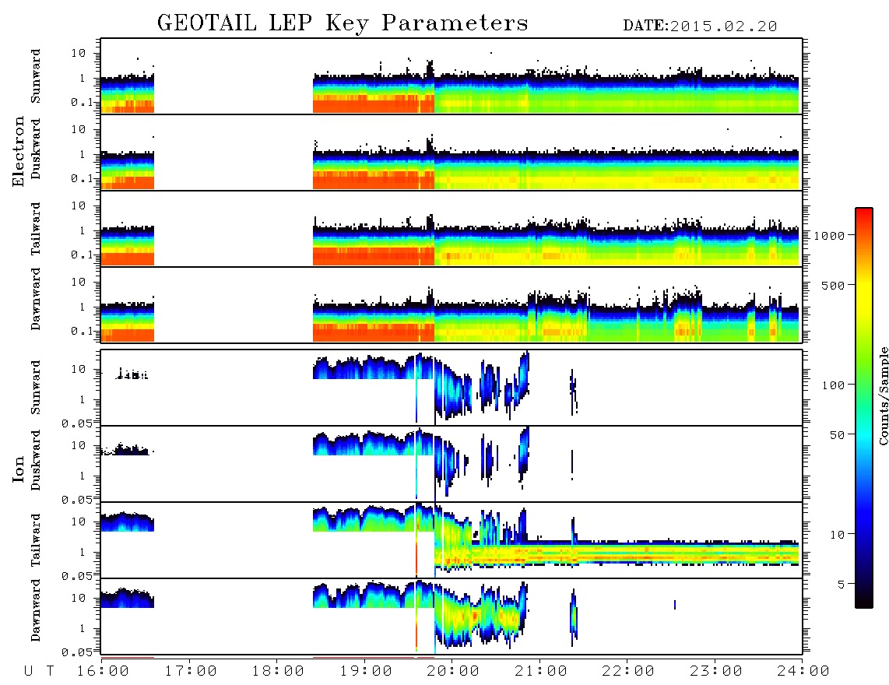Click the Electron 'Tailward' panel label

pyautogui.click(x=36, y=229)
